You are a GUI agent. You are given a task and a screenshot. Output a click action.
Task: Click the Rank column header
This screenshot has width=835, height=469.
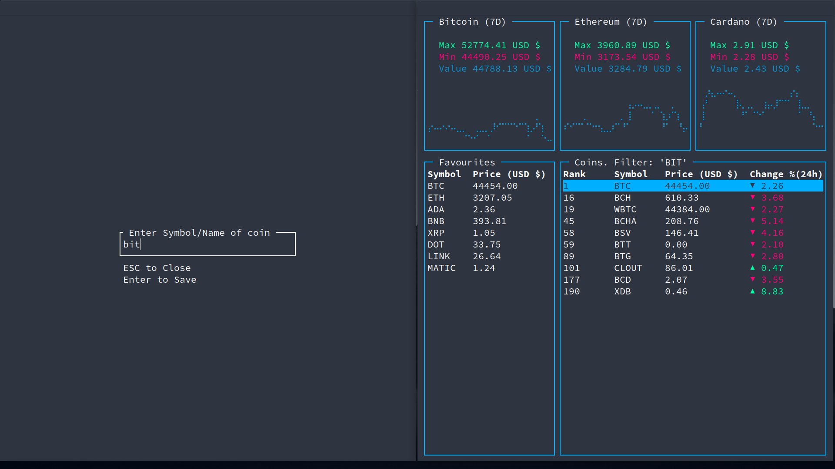click(574, 174)
